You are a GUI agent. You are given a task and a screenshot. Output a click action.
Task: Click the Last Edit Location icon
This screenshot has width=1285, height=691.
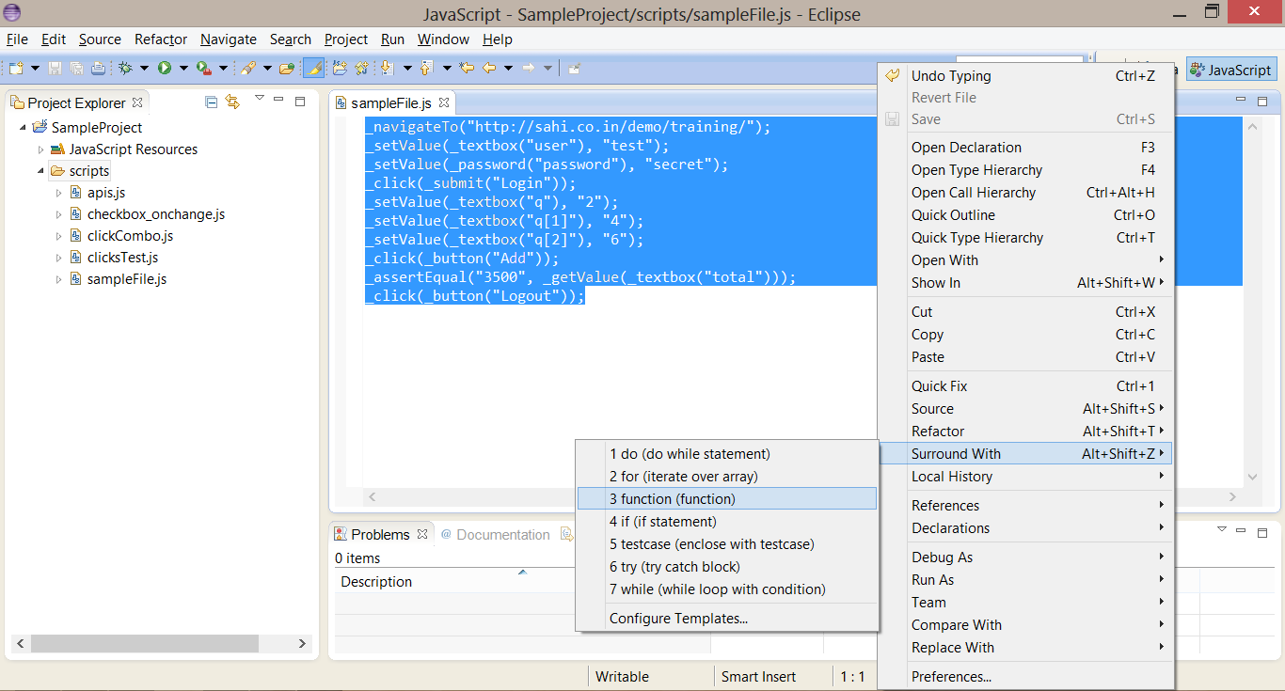[466, 68]
